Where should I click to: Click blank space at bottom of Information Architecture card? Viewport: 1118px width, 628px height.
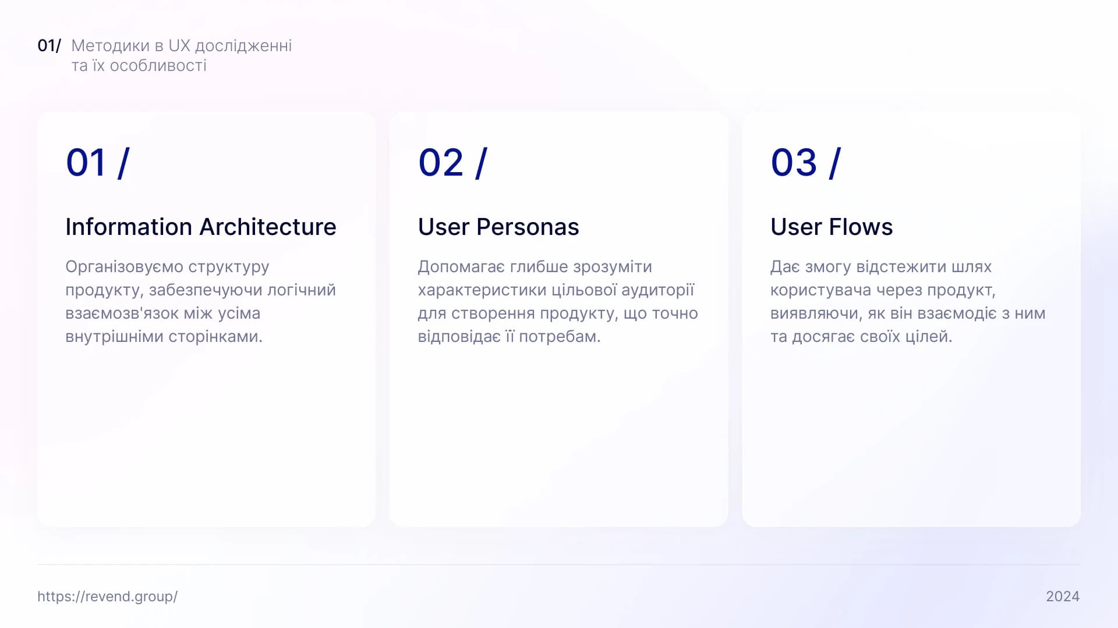[x=206, y=454]
